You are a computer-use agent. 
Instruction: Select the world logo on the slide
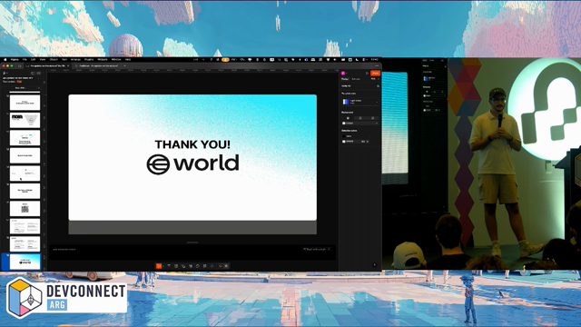point(192,164)
